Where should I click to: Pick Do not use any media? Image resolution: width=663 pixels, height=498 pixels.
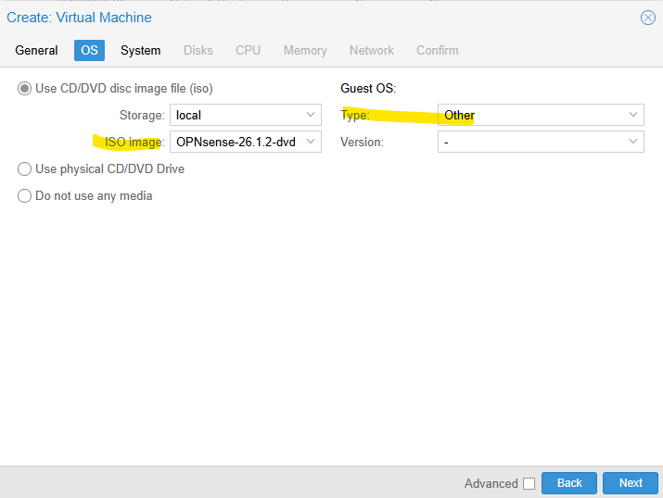25,196
